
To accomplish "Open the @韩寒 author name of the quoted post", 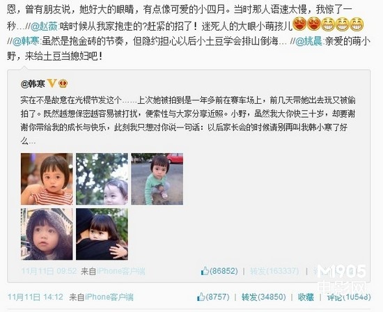I will 33,84.
